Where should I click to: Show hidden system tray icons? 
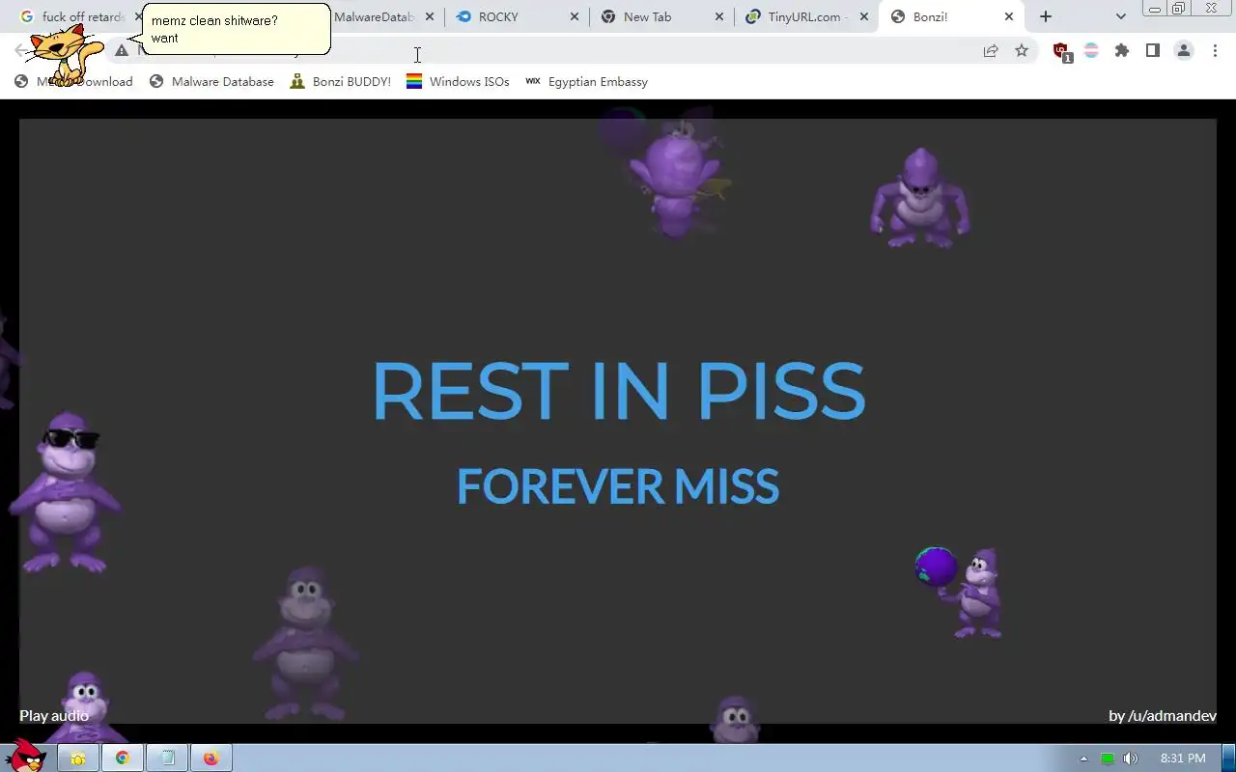pyautogui.click(x=1083, y=758)
